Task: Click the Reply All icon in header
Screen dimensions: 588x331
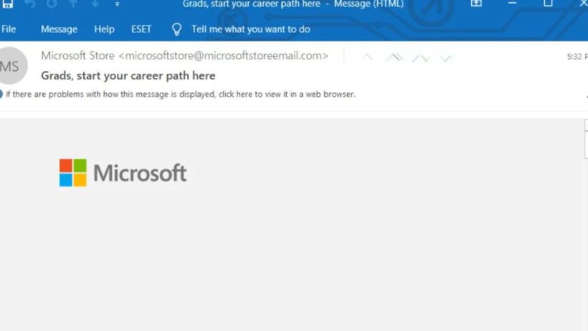Action: (x=394, y=57)
